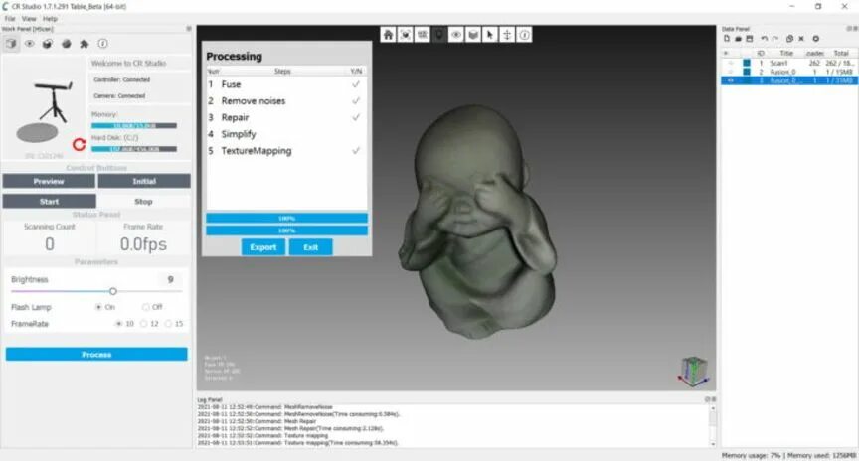Click the X delete icon in Data Panel

point(801,39)
